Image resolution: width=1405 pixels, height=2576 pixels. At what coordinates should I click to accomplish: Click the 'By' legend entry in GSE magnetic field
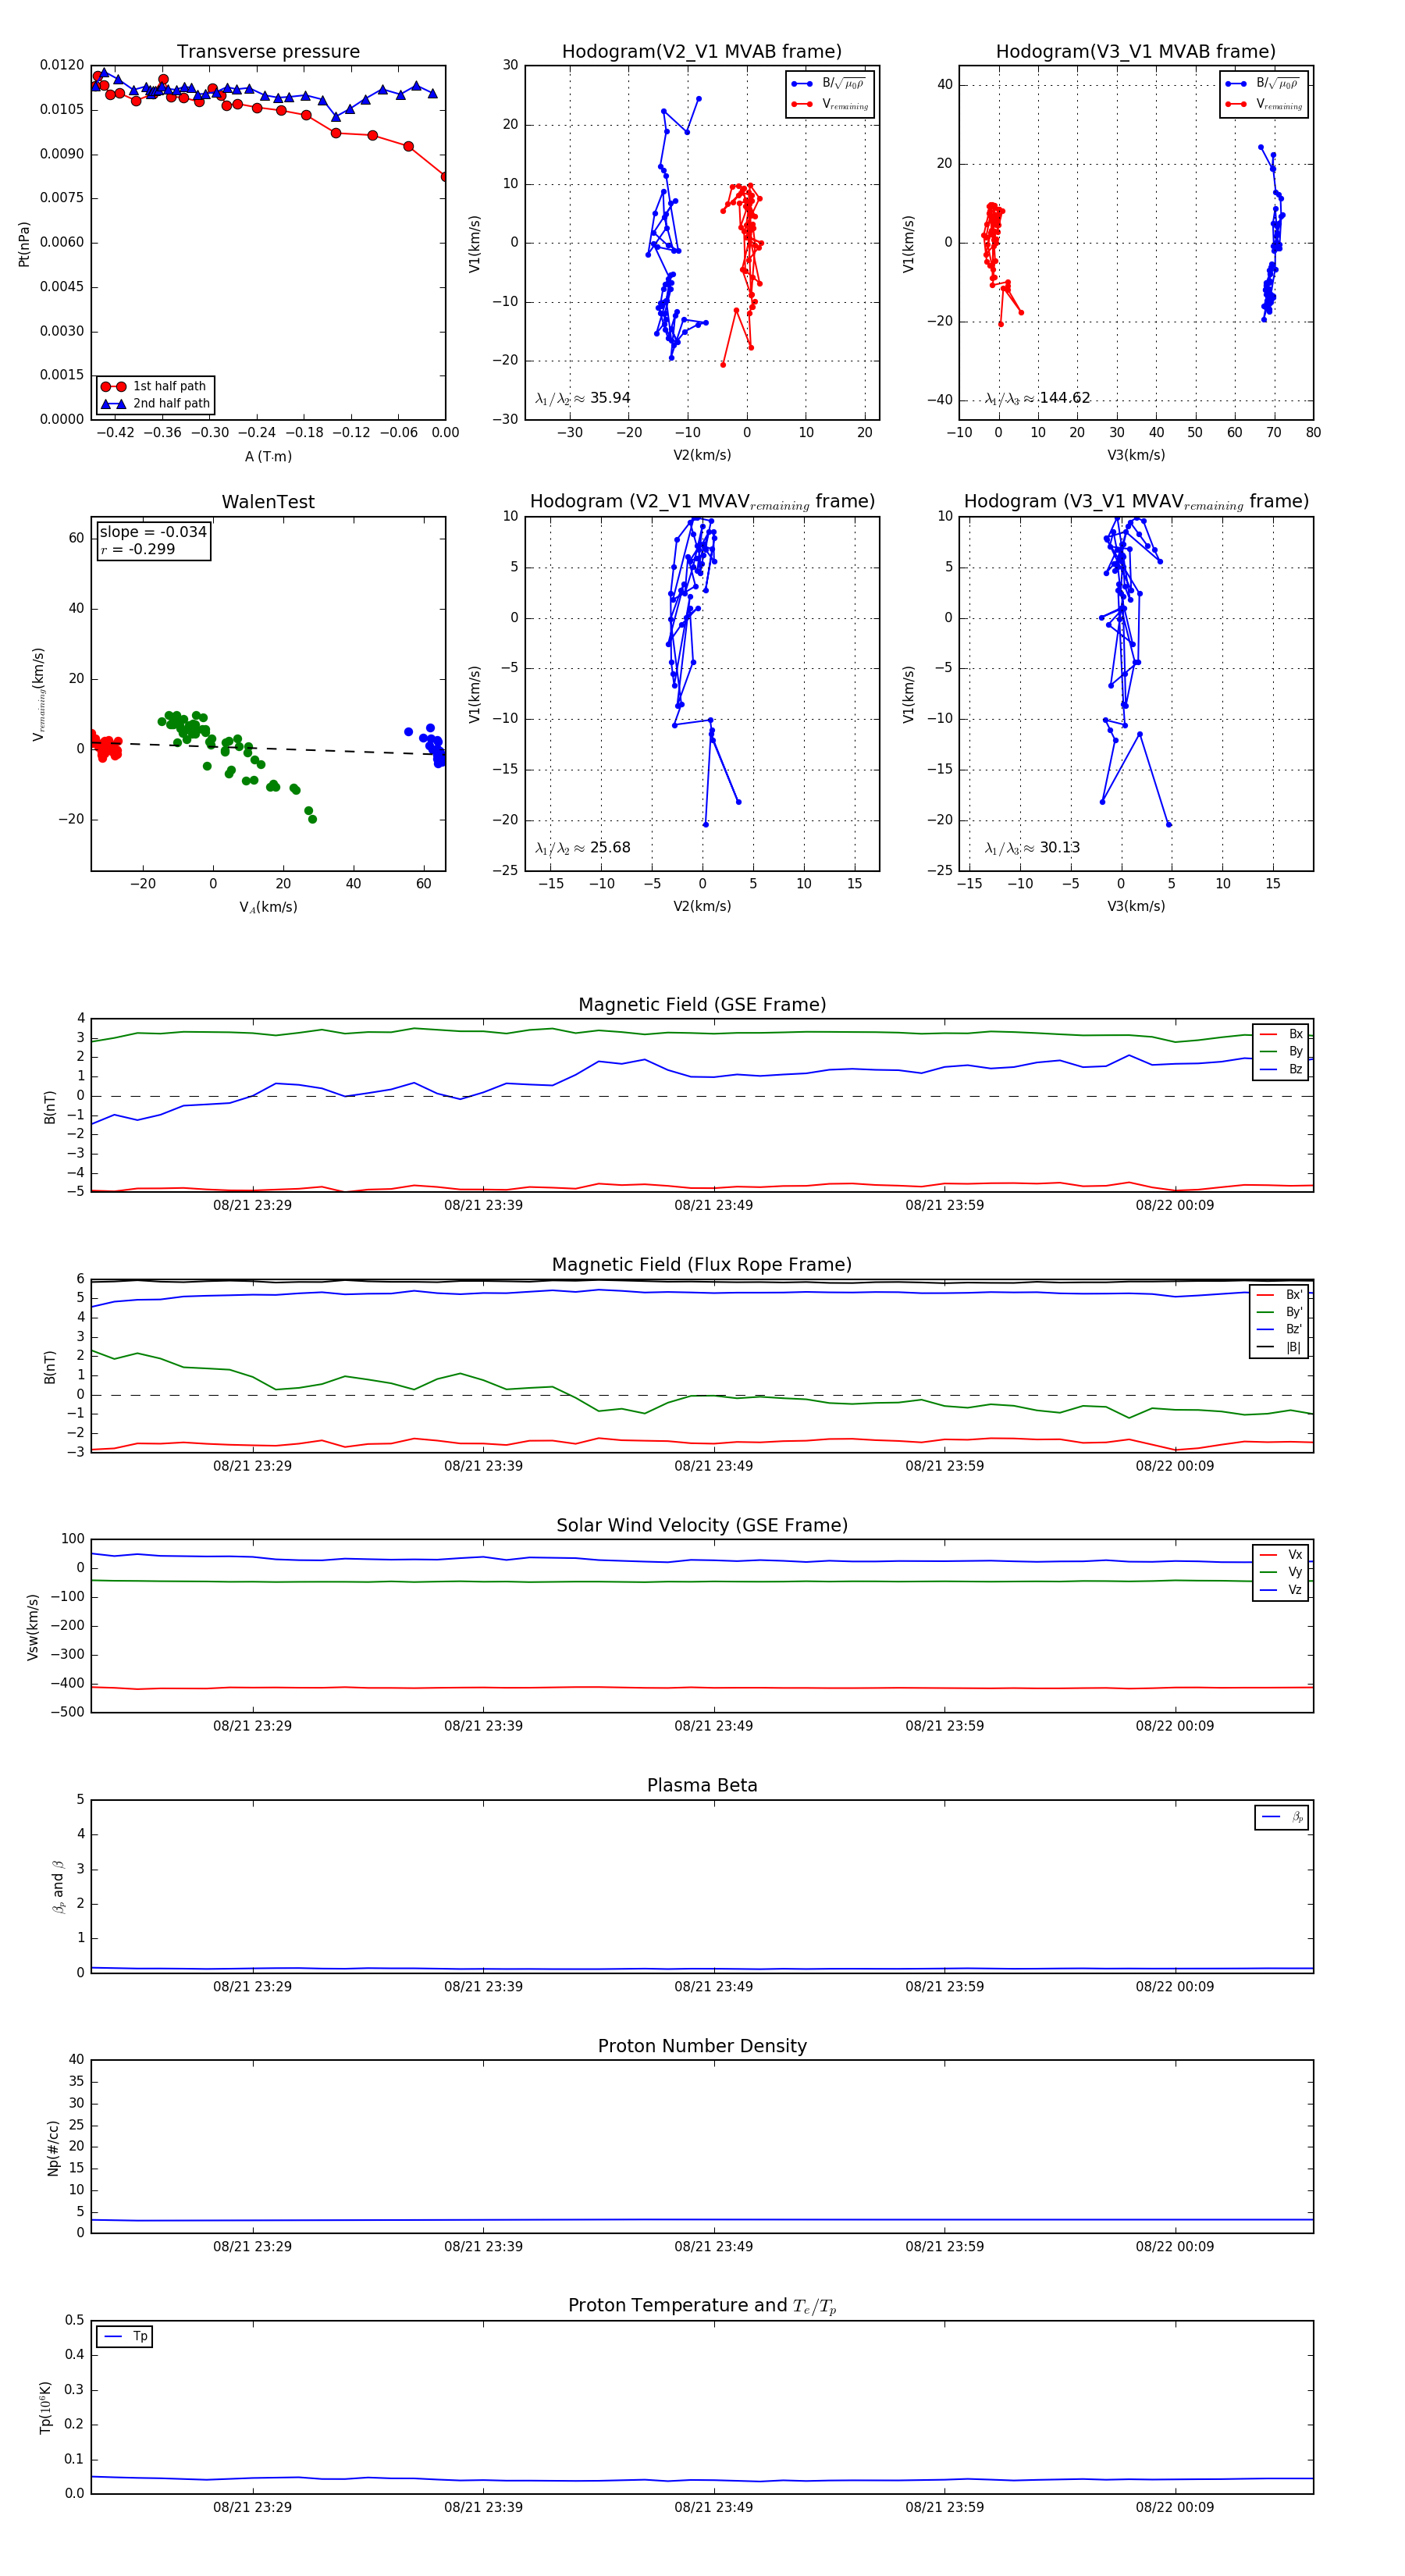point(1282,1051)
